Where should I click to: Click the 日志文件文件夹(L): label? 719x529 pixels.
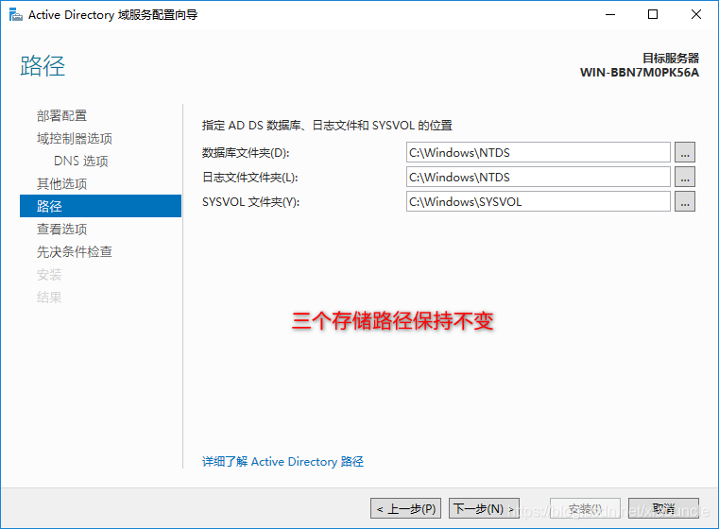pyautogui.click(x=250, y=178)
